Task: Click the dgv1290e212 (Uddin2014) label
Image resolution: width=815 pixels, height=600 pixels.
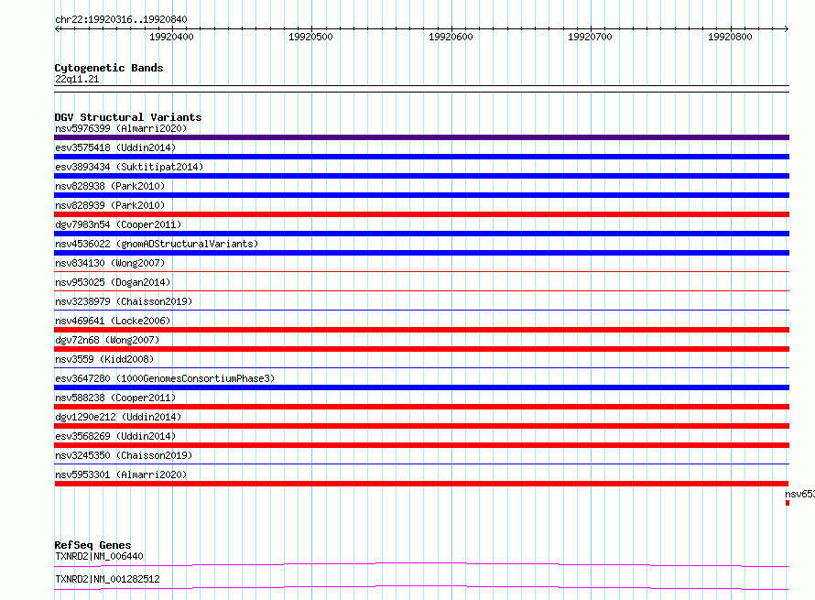Action: pyautogui.click(x=118, y=417)
